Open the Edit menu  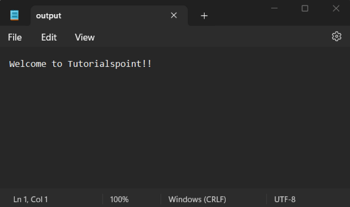[49, 37]
